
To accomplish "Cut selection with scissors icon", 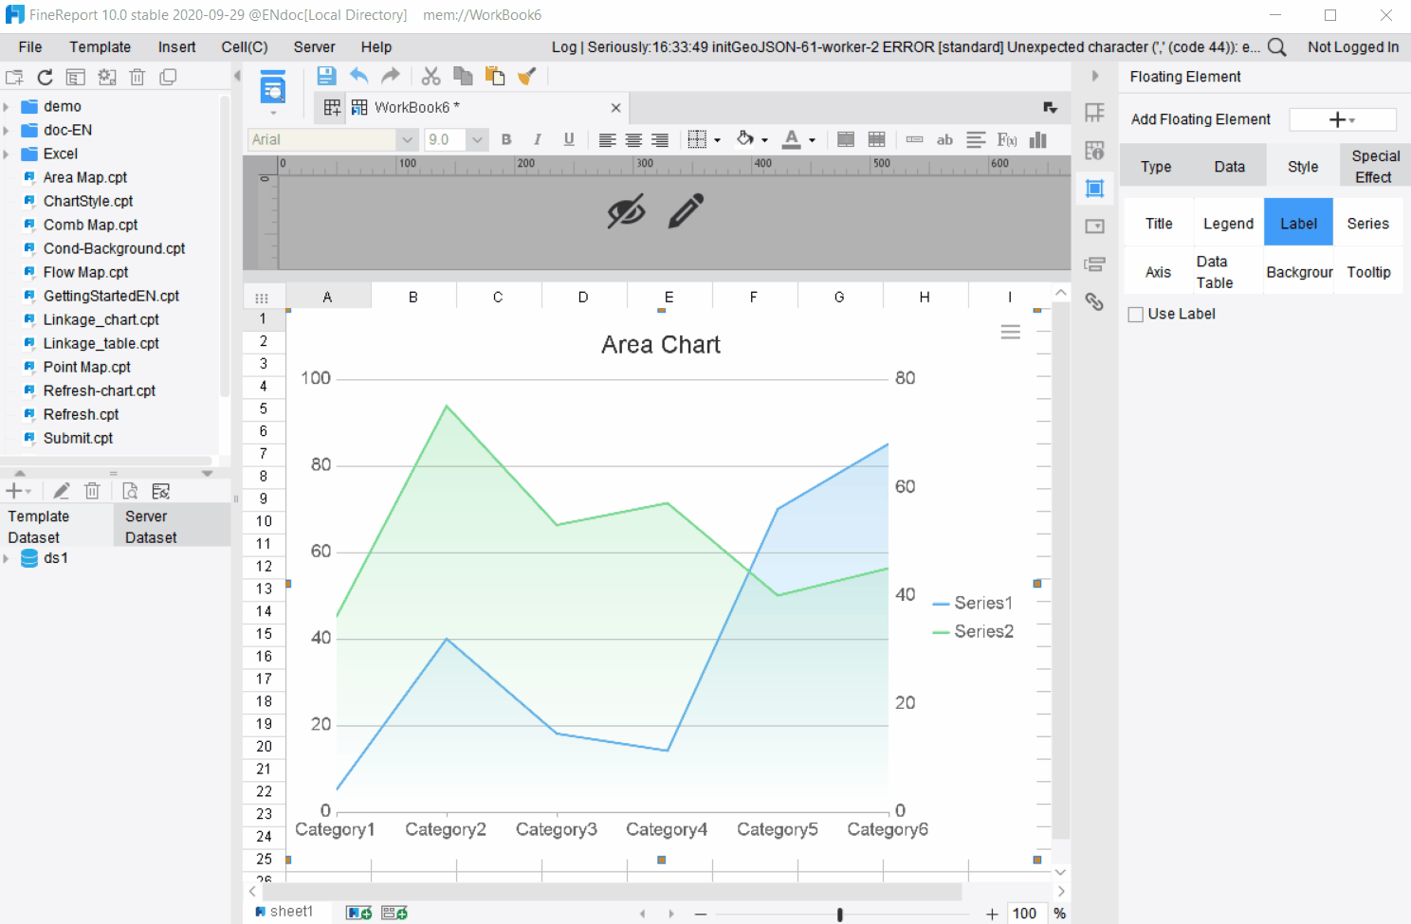I will tap(431, 76).
